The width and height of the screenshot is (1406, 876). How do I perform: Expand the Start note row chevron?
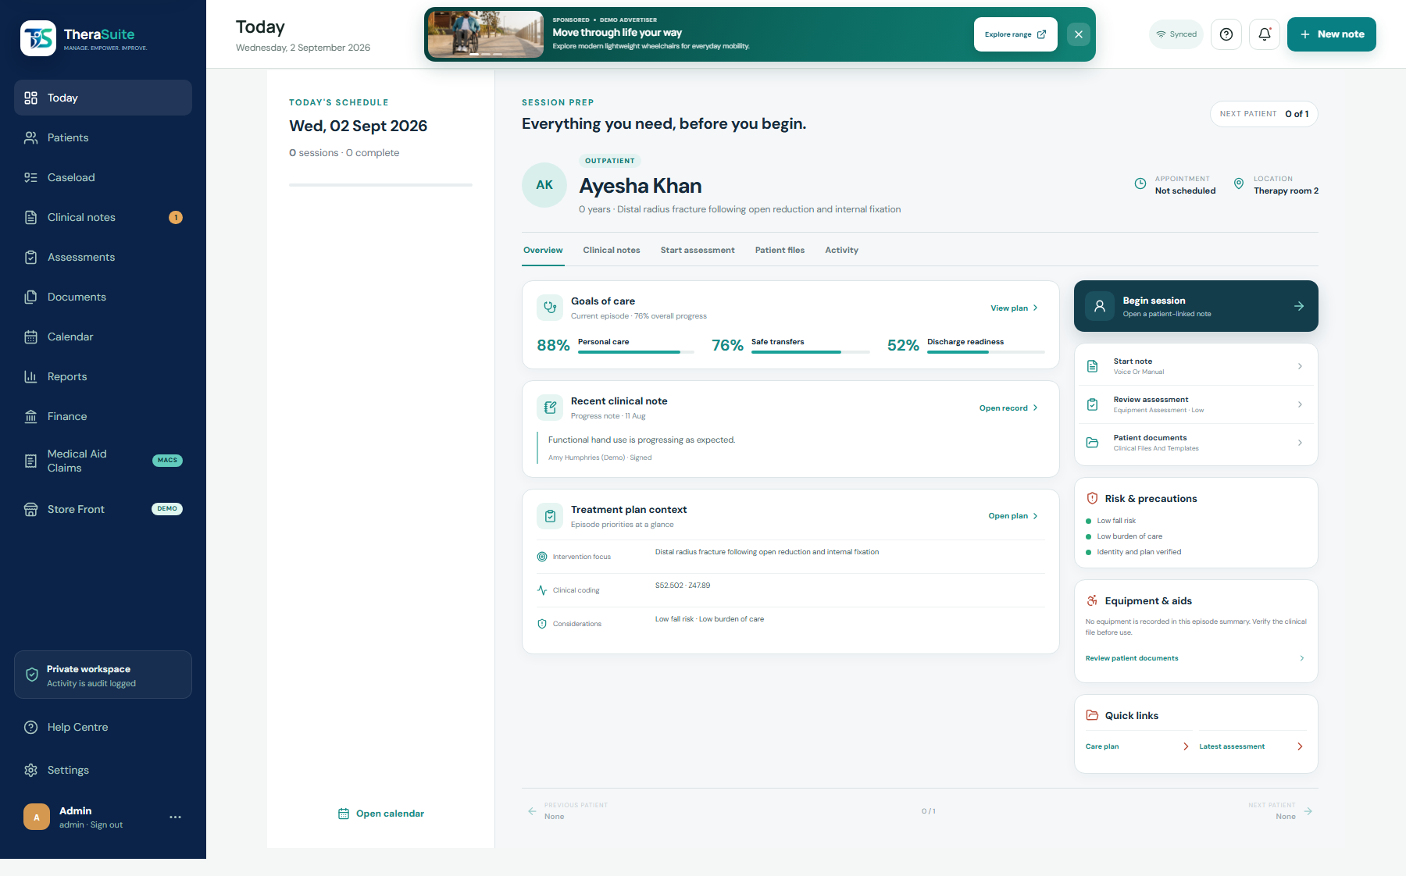coord(1300,366)
